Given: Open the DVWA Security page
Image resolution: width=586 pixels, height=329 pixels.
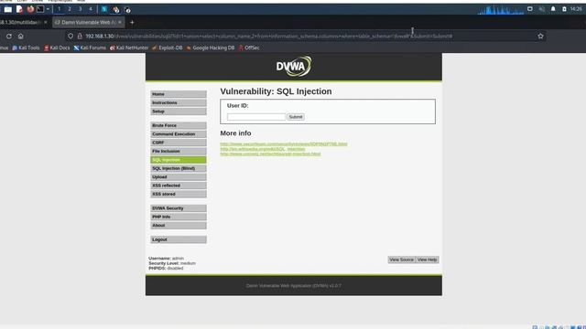Looking at the screenshot, I should coord(179,208).
